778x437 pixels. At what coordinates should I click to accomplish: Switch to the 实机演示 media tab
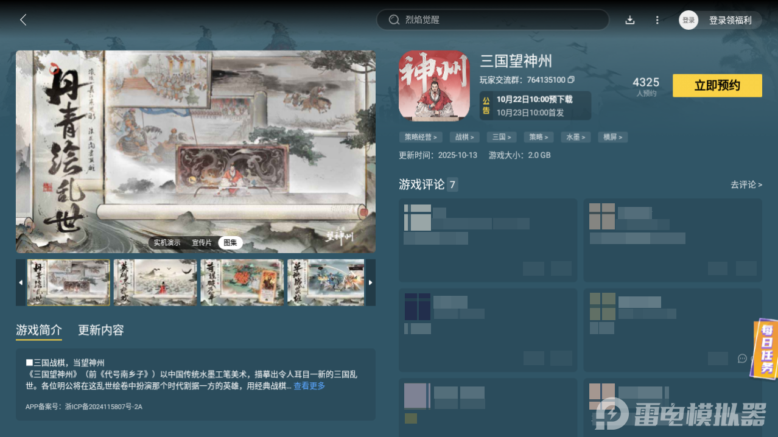167,242
